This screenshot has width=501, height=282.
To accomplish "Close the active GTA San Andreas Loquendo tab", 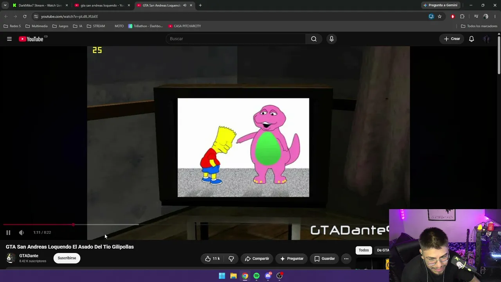I will [191, 5].
